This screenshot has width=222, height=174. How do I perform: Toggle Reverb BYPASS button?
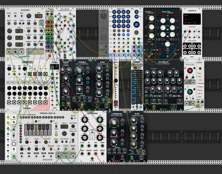(152, 44)
